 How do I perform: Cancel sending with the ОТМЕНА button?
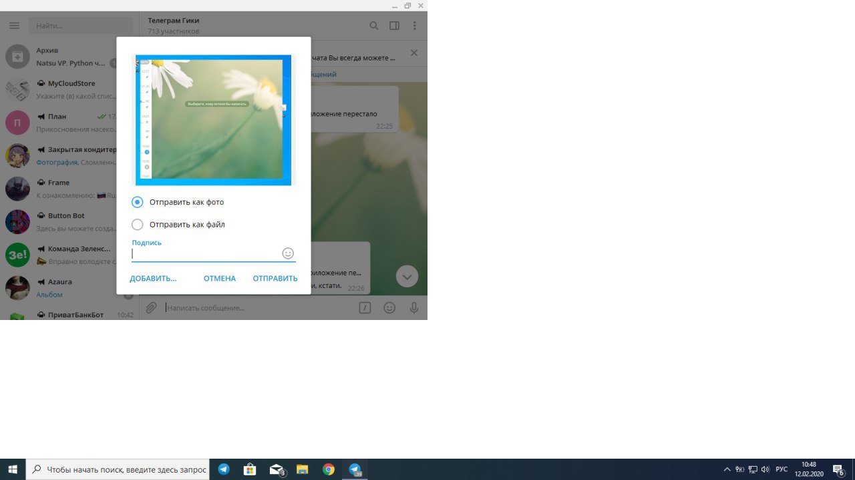[x=220, y=279]
